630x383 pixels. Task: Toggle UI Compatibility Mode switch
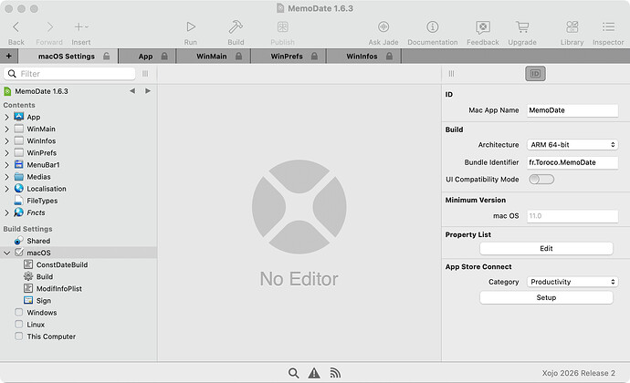coord(541,180)
